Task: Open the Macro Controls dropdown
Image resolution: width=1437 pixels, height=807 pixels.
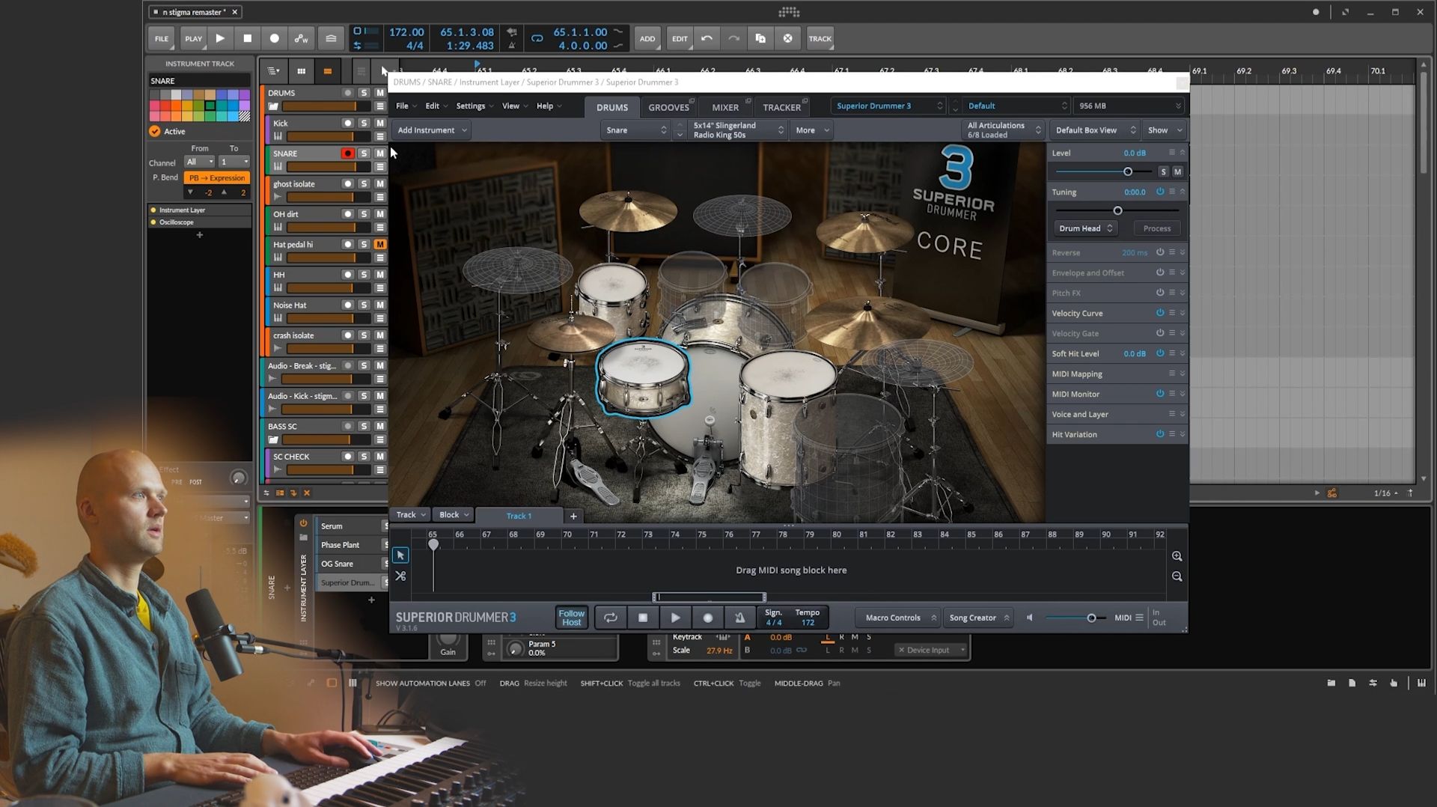Action: pyautogui.click(x=900, y=618)
